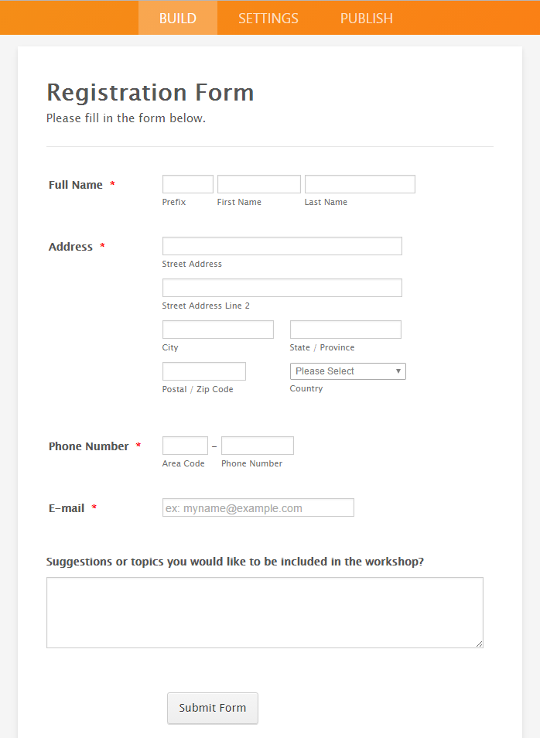Select the State / Province field
This screenshot has height=738, width=540.
(345, 330)
